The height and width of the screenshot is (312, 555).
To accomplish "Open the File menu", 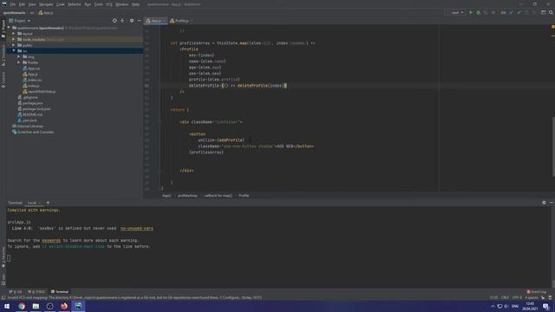I will (13, 4).
